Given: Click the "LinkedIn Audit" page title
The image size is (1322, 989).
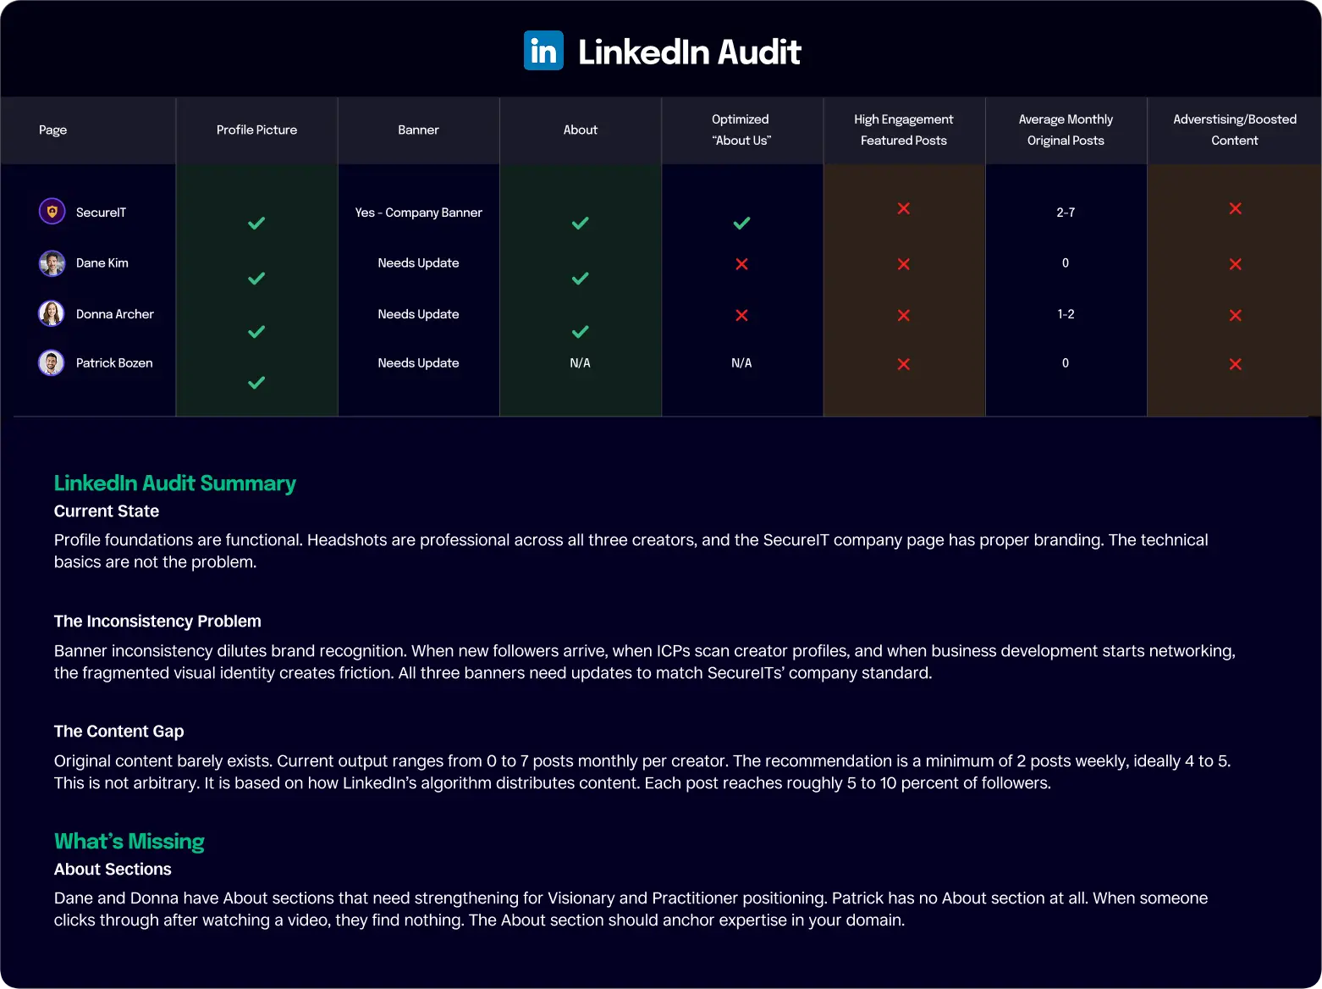Looking at the screenshot, I should pyautogui.click(x=689, y=52).
